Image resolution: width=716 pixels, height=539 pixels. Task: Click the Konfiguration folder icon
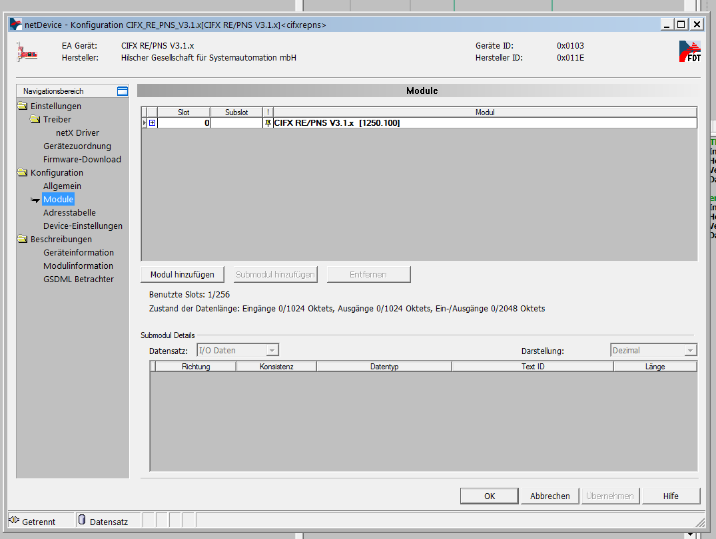pyautogui.click(x=23, y=172)
